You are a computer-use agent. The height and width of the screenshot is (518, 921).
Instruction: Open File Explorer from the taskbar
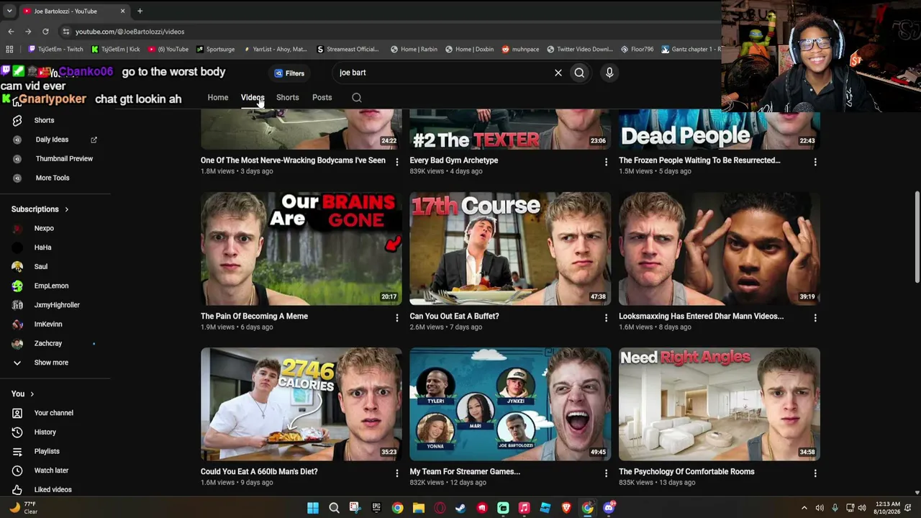[419, 508]
